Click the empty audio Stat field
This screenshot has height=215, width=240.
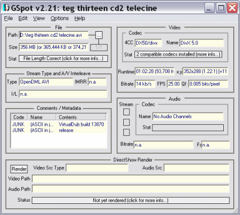pyautogui.click(x=188, y=128)
